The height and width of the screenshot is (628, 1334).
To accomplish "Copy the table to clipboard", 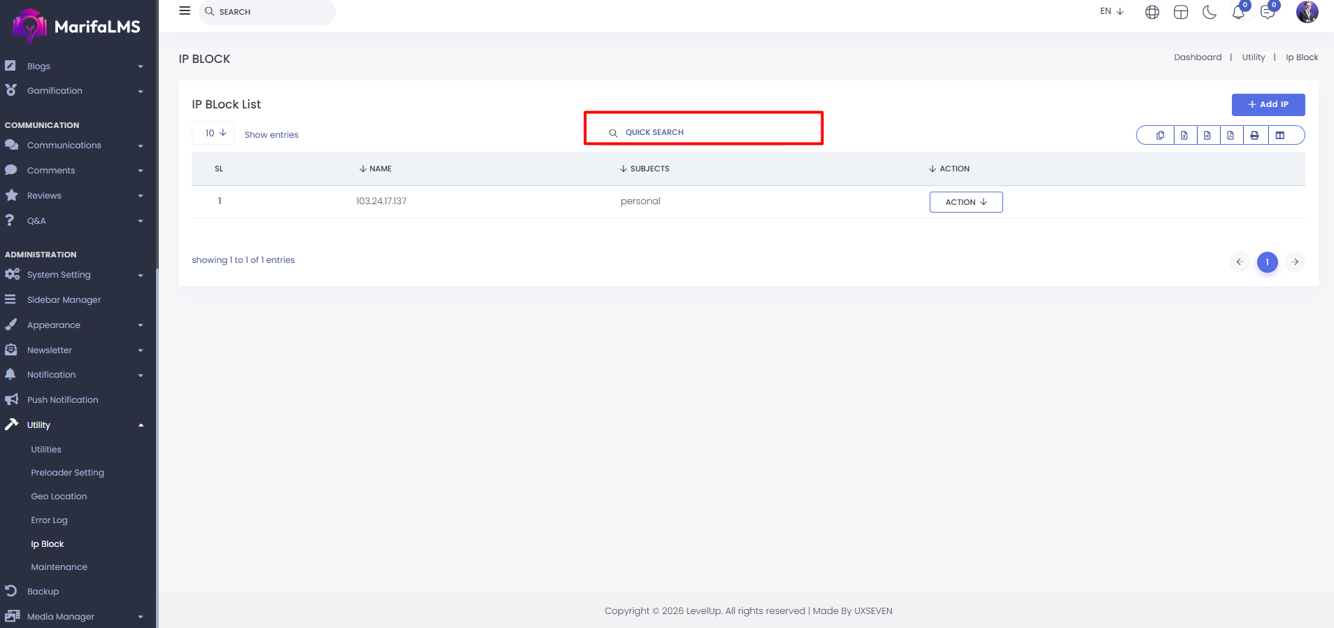I will [x=1160, y=135].
